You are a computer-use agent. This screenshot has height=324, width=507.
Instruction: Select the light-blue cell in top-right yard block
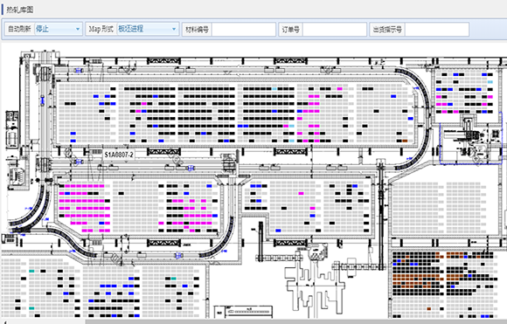click(490, 82)
